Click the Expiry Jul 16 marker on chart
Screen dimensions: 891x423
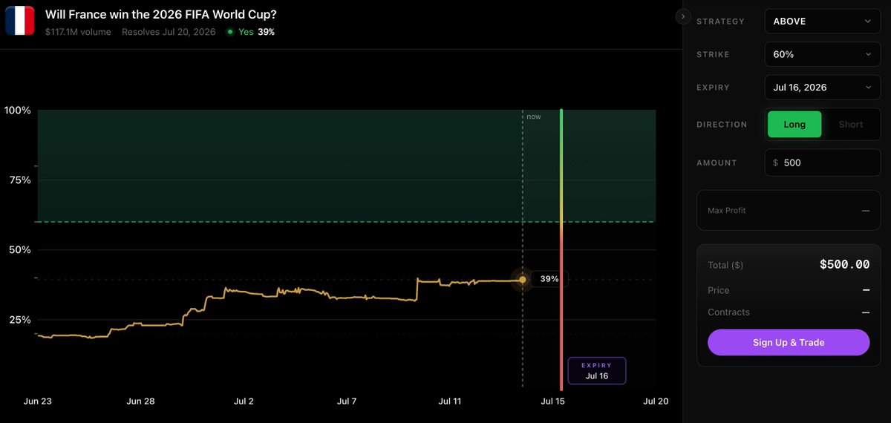(x=597, y=370)
